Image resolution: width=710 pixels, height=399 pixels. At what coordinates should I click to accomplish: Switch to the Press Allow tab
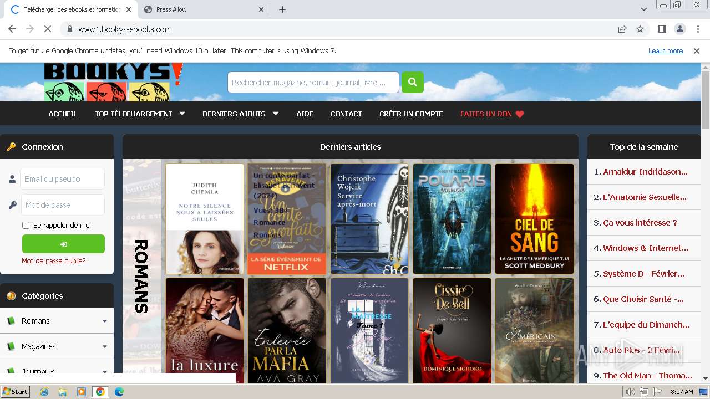point(204,9)
